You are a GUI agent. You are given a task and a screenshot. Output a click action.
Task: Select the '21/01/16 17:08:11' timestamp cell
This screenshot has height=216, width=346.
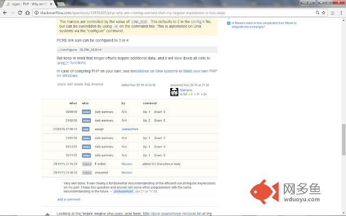(65, 129)
